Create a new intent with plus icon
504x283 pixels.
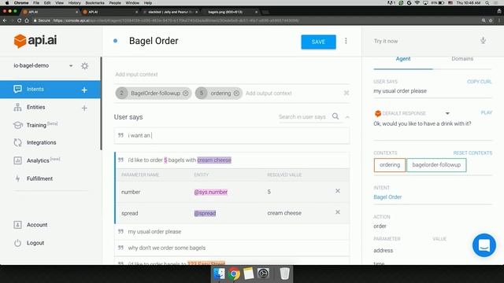pos(84,90)
